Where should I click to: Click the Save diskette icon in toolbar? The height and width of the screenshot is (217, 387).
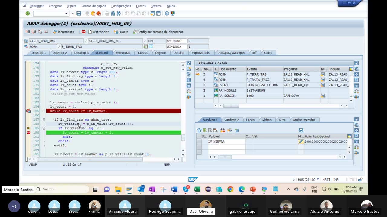pyautogui.click(x=79, y=14)
